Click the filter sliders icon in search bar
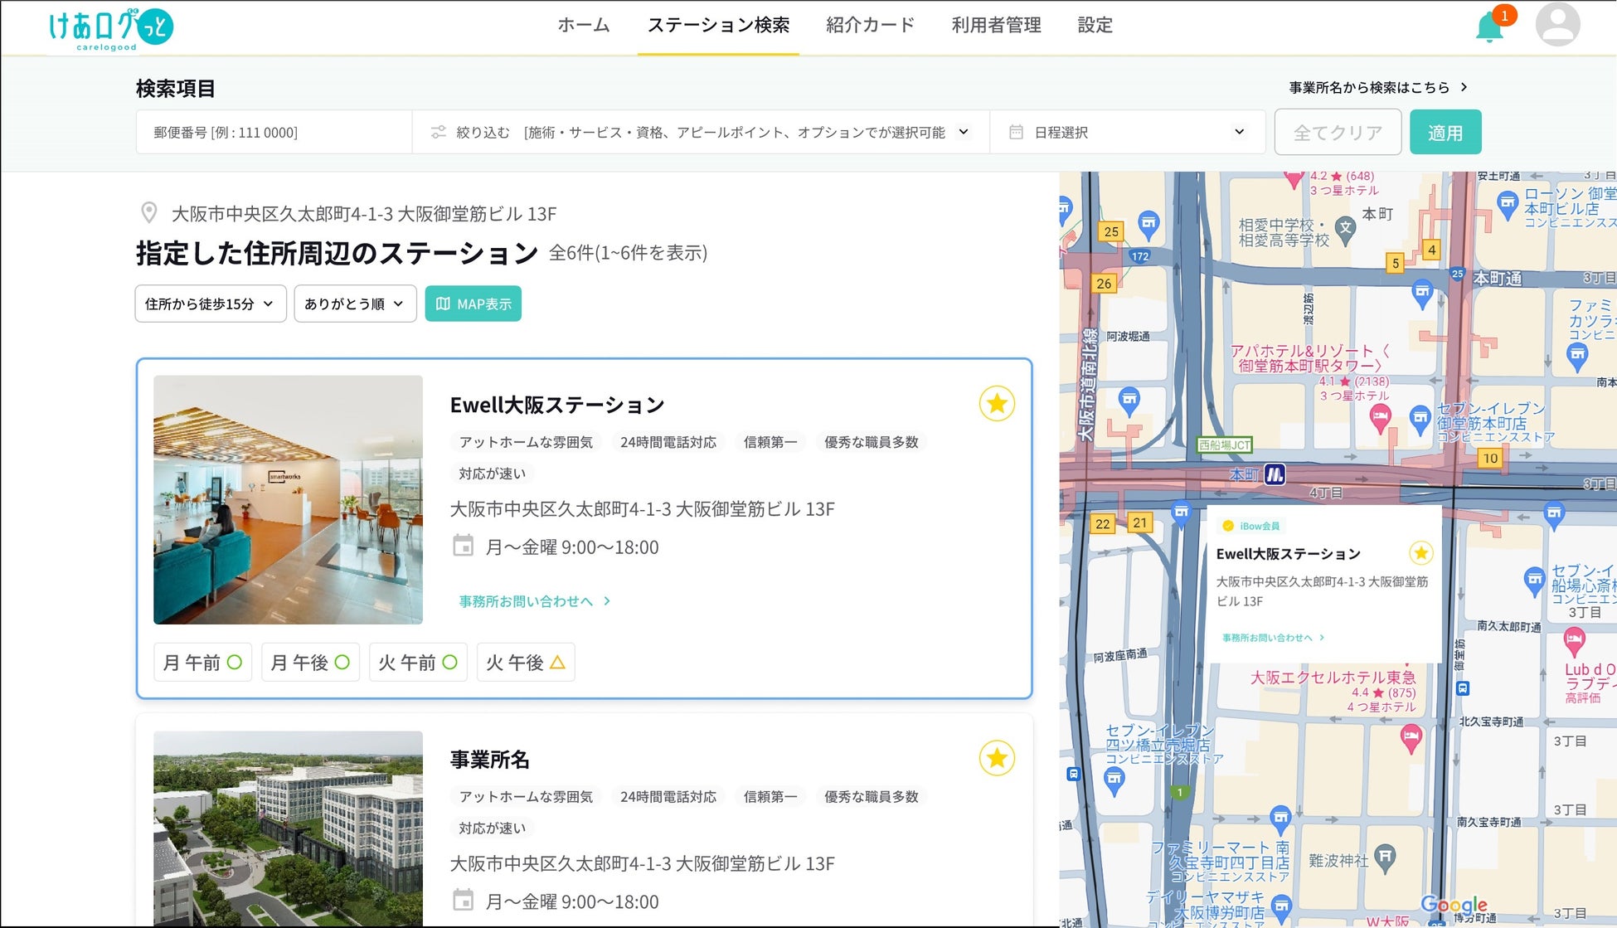This screenshot has width=1617, height=928. 439,132
